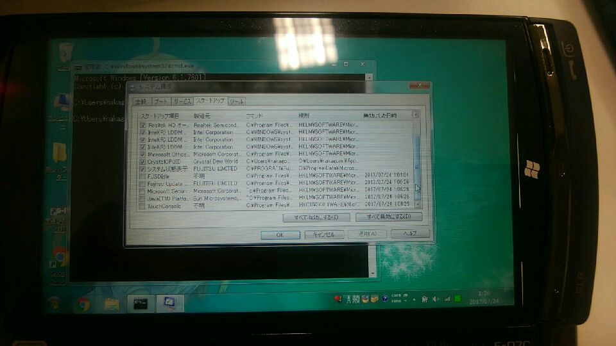Viewport: 616px width, 346px height.
Task: Select the TouchConsole HKCU location cell
Action: click(329, 204)
